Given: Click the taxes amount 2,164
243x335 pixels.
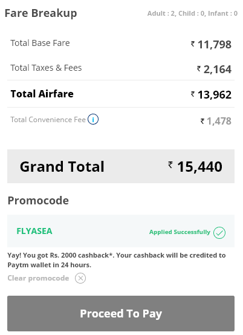Looking at the screenshot, I should [x=214, y=70].
